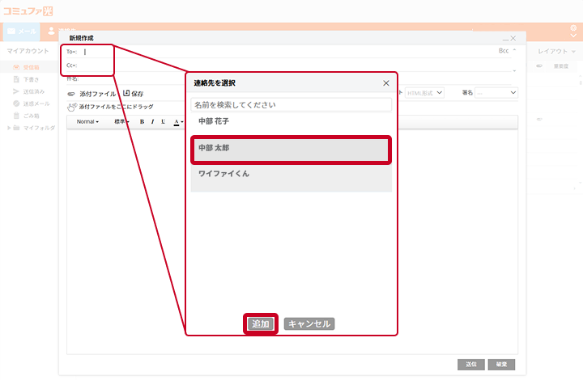Toggle bold text formatting

[x=142, y=122]
